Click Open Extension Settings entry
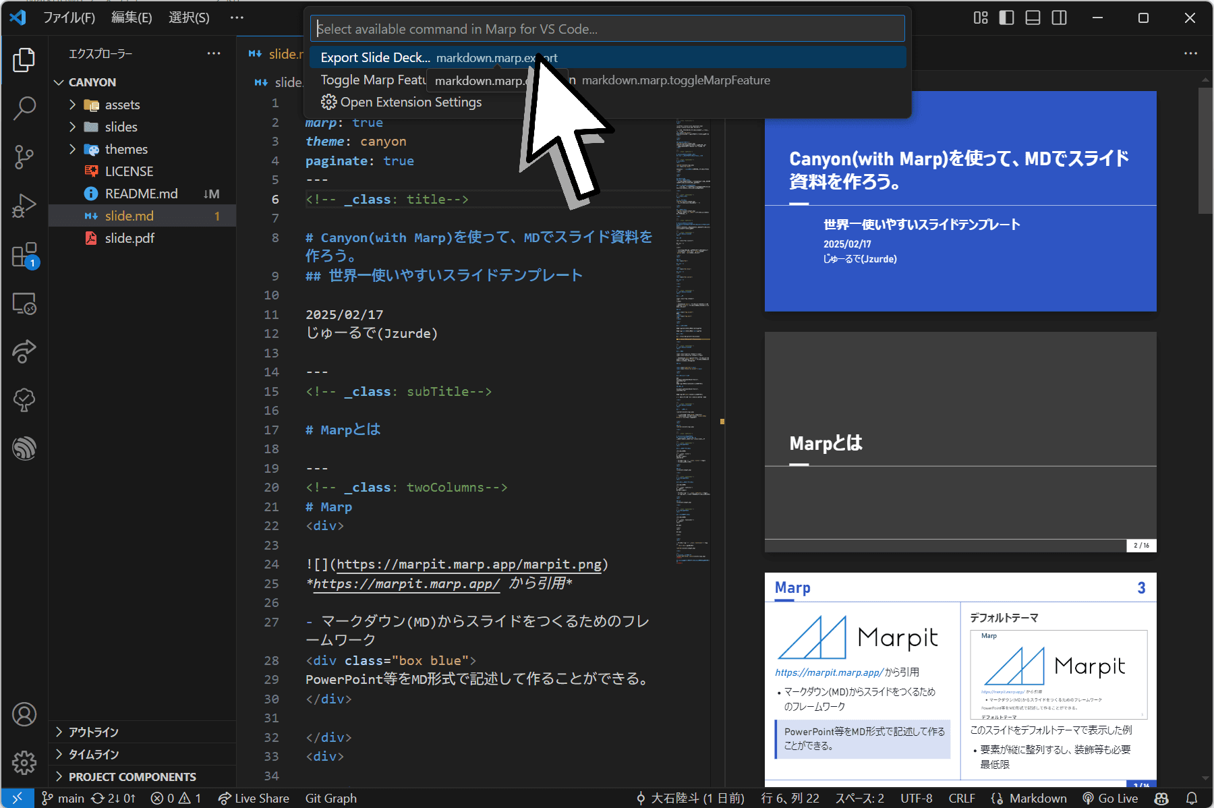 tap(410, 102)
